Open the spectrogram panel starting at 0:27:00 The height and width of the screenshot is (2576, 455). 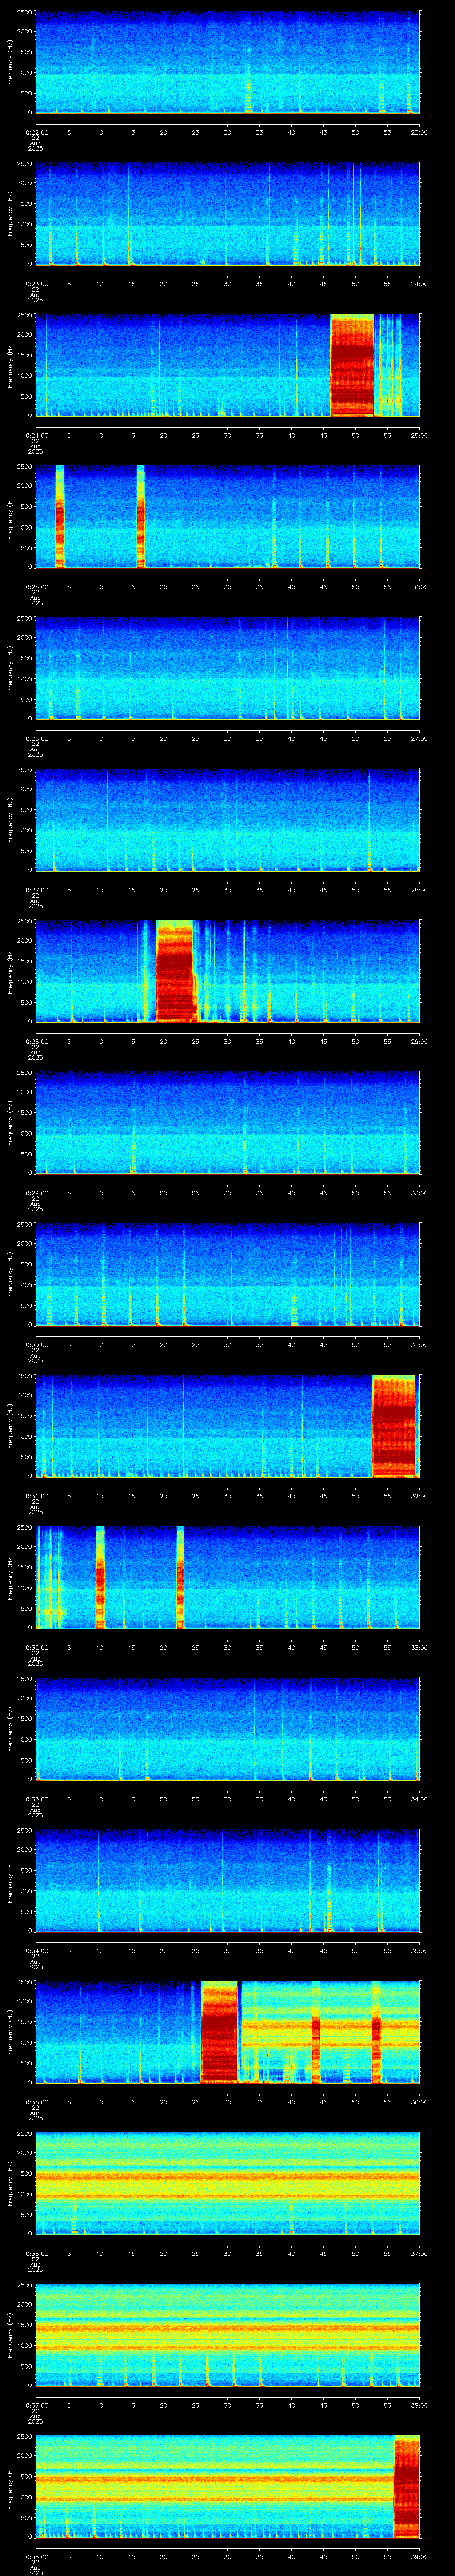(x=227, y=820)
